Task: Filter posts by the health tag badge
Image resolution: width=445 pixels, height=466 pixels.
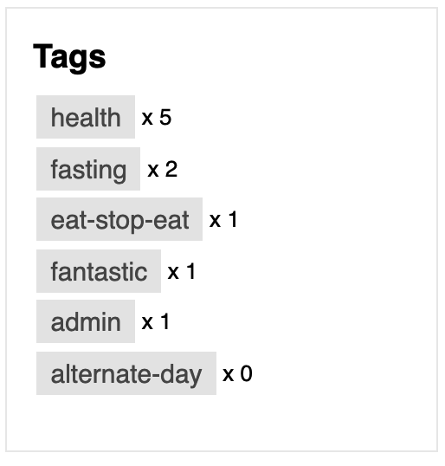Action: [86, 117]
